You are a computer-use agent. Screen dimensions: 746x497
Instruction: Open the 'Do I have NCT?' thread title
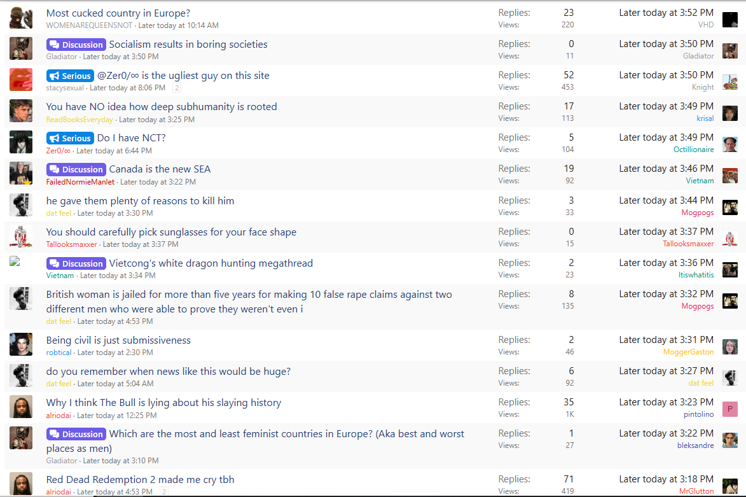pos(131,138)
